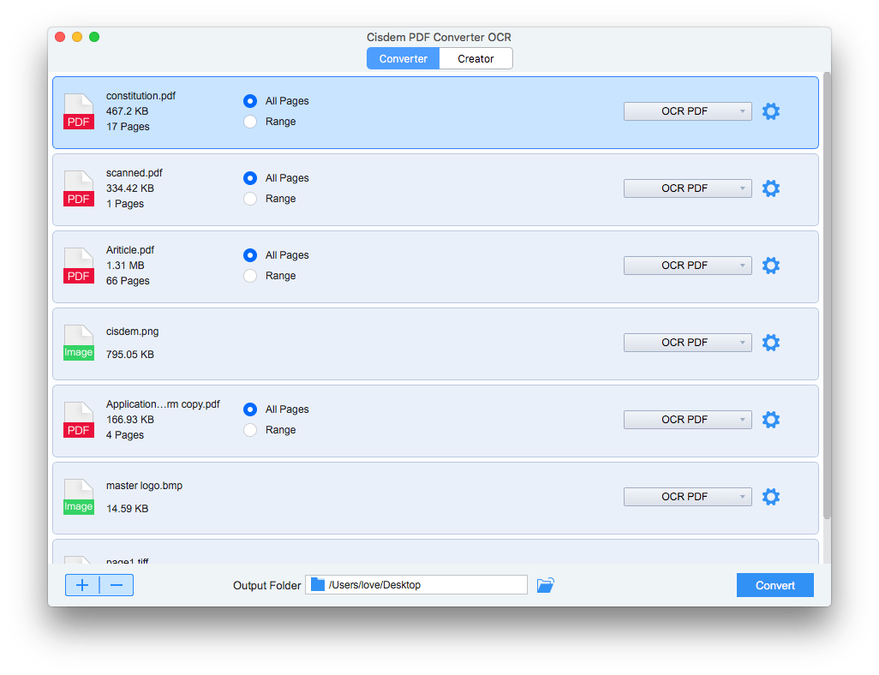Click the vertical scrollbar of the file list
Viewport: 879px width, 675px height.
[x=827, y=296]
